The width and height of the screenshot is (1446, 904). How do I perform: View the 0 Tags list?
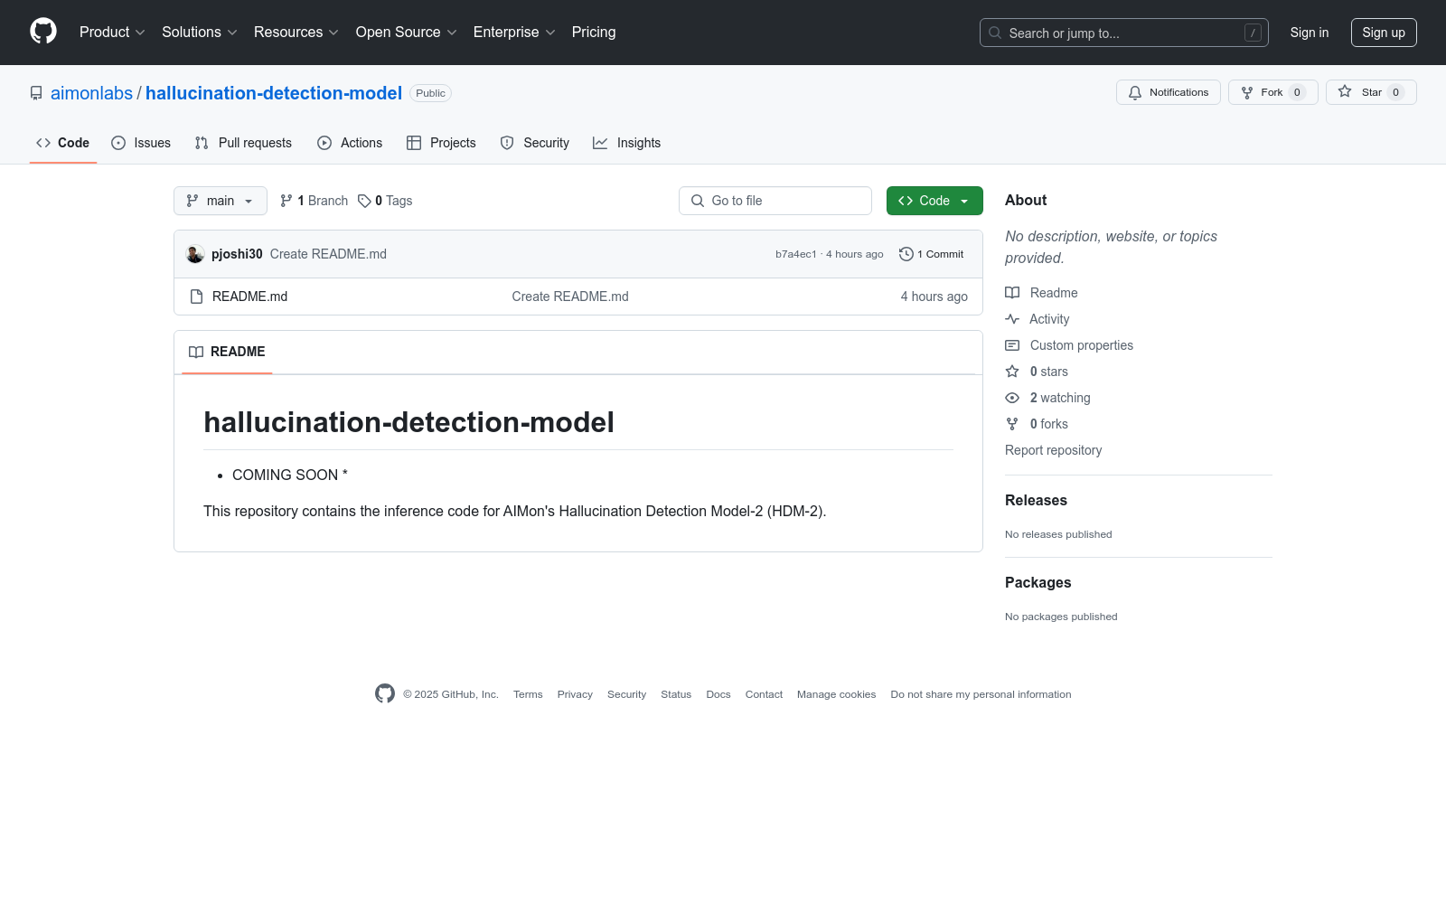tap(385, 201)
